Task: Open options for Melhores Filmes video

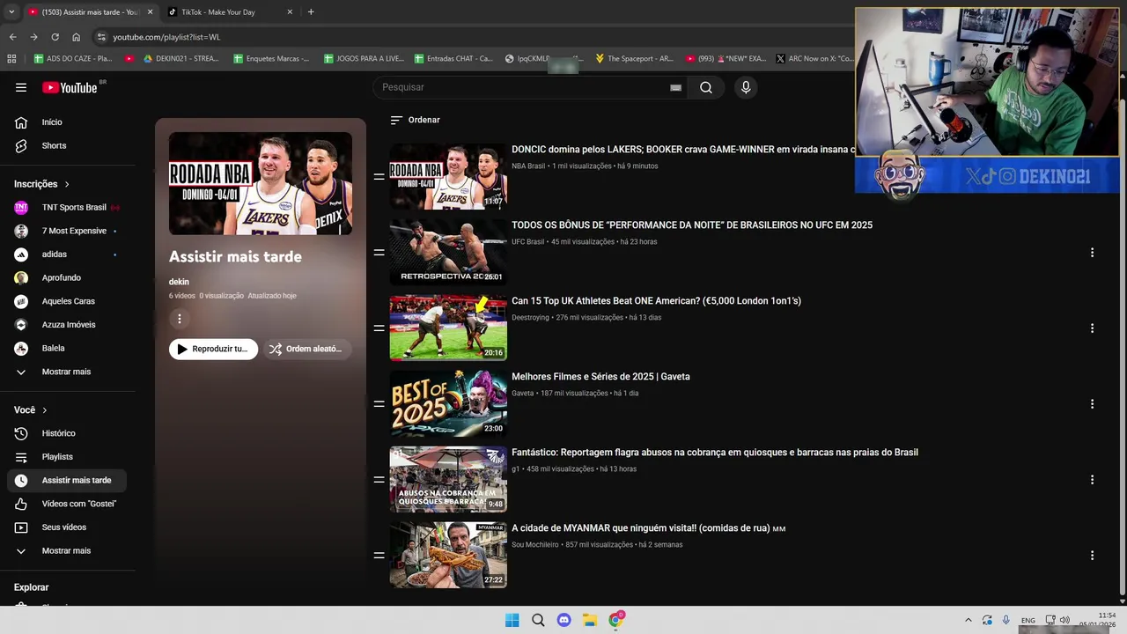Action: tap(1092, 404)
